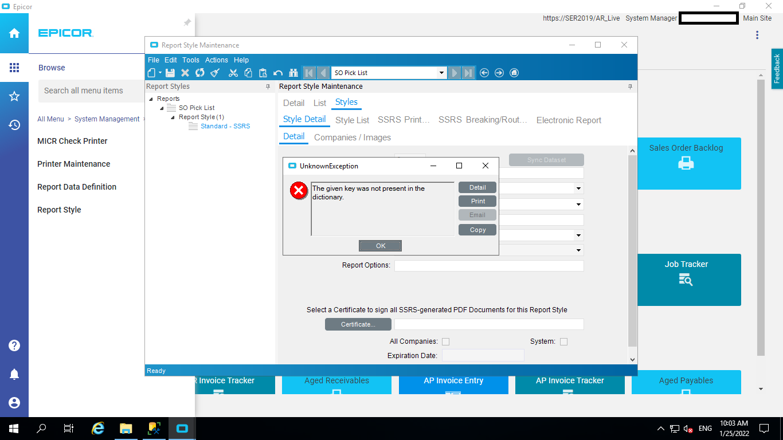Open the Actions menu

pos(217,60)
